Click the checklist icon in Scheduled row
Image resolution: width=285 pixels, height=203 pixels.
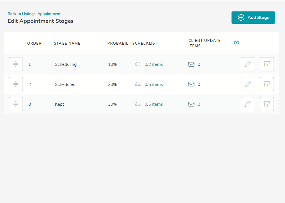click(x=138, y=84)
